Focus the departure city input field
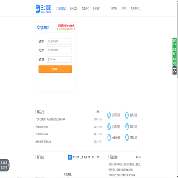 59,41
